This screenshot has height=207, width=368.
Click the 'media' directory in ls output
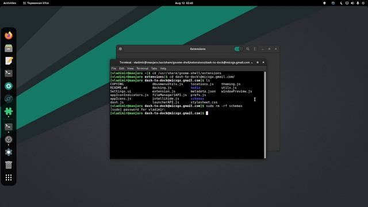(195, 88)
